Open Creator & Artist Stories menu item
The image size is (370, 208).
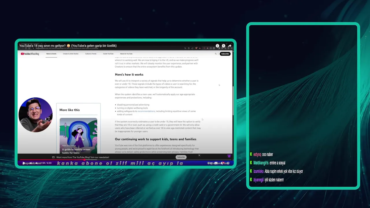(71, 54)
